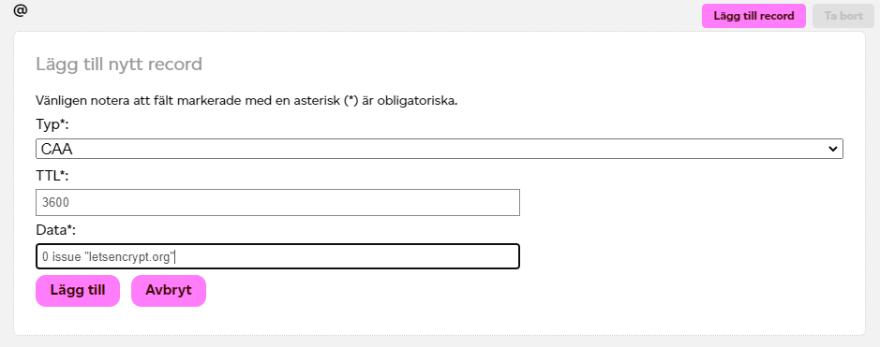880x347 pixels.
Task: Click the "Data*:" field label
Action: [55, 230]
